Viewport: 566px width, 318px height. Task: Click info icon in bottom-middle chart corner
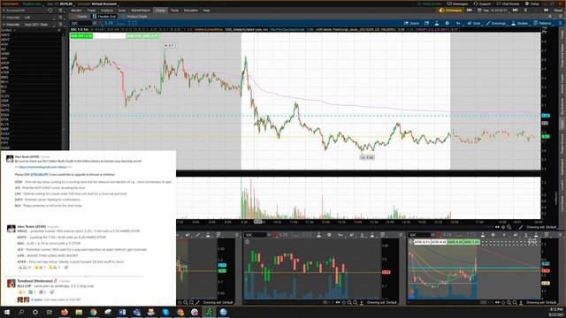248,241
